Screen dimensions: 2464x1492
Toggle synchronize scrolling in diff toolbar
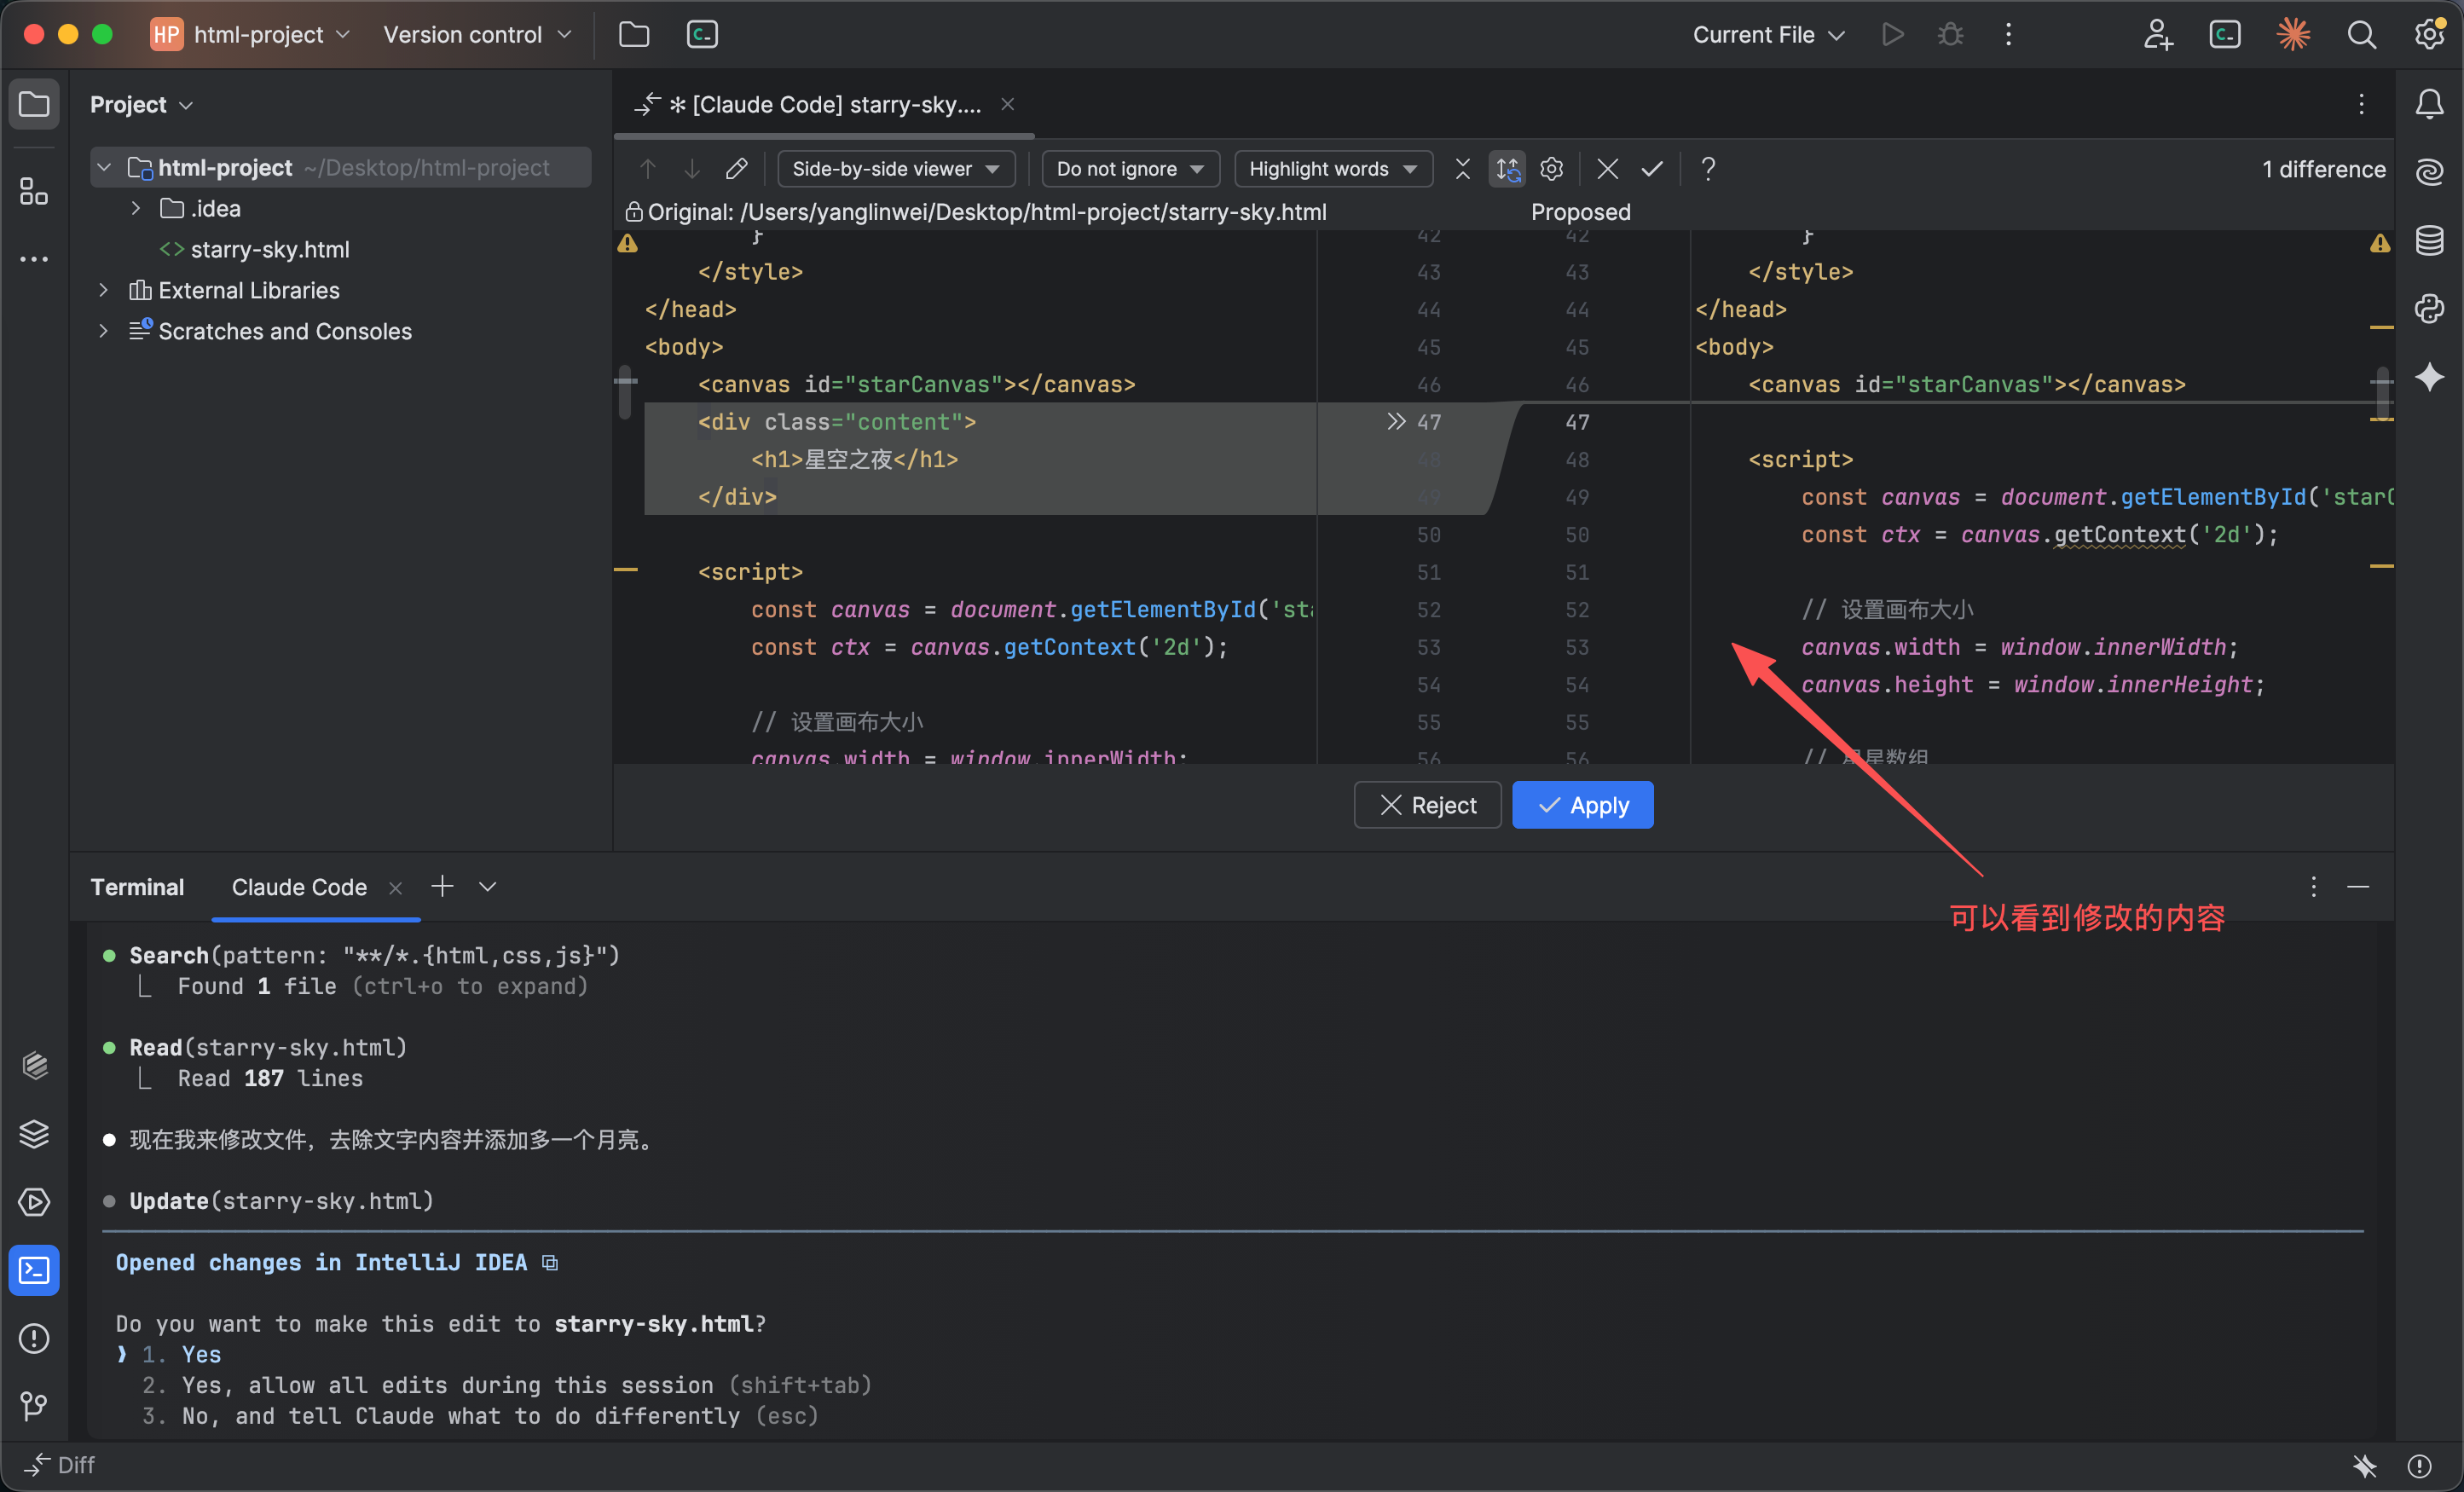(x=1507, y=169)
